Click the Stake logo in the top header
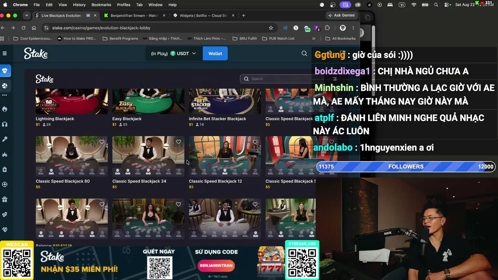This screenshot has height=280, width=498. coord(36,53)
